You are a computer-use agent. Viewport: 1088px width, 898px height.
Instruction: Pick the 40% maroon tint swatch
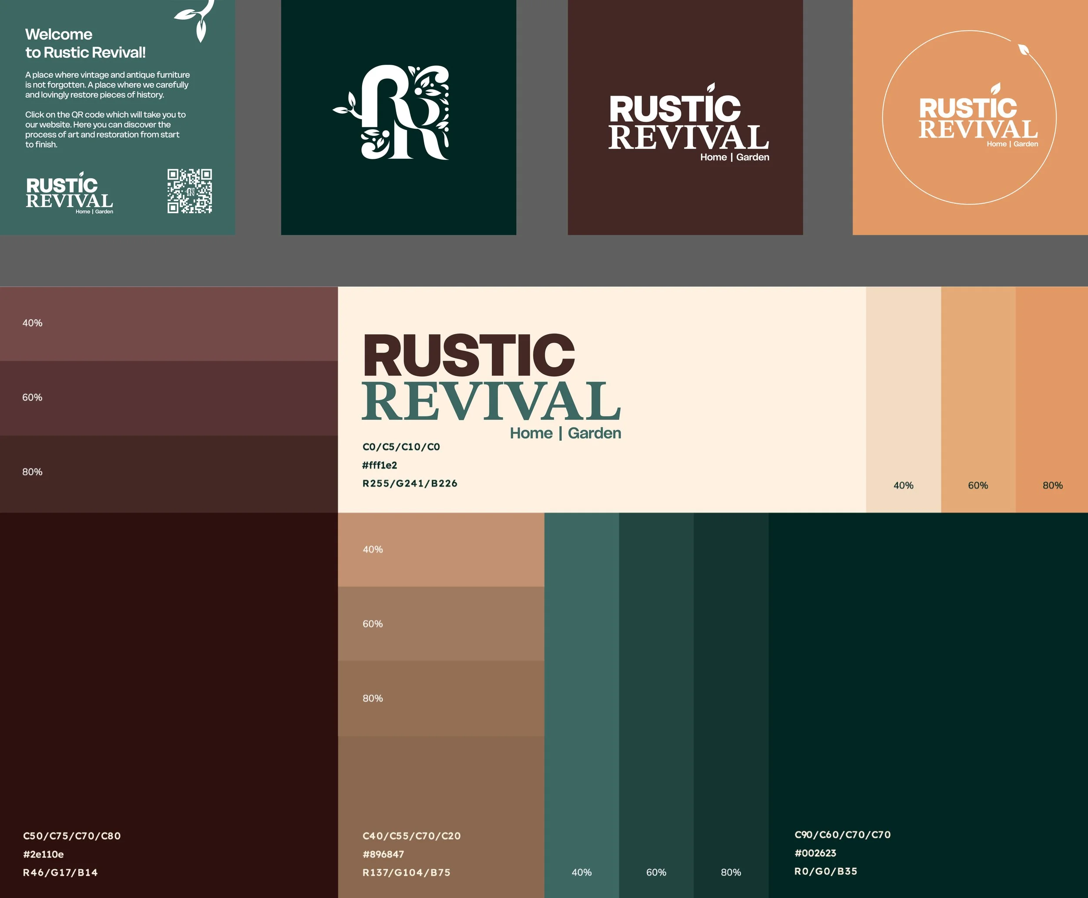click(x=169, y=324)
